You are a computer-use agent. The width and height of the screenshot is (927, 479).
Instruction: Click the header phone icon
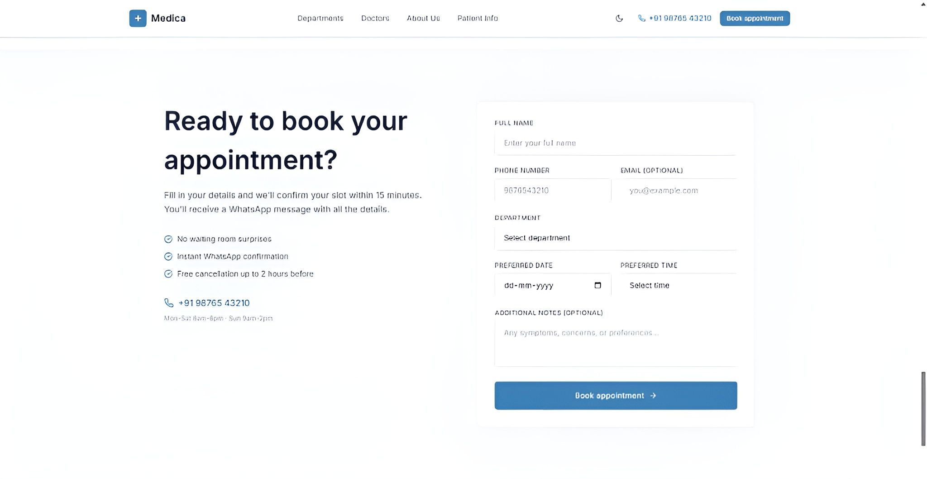(x=641, y=18)
